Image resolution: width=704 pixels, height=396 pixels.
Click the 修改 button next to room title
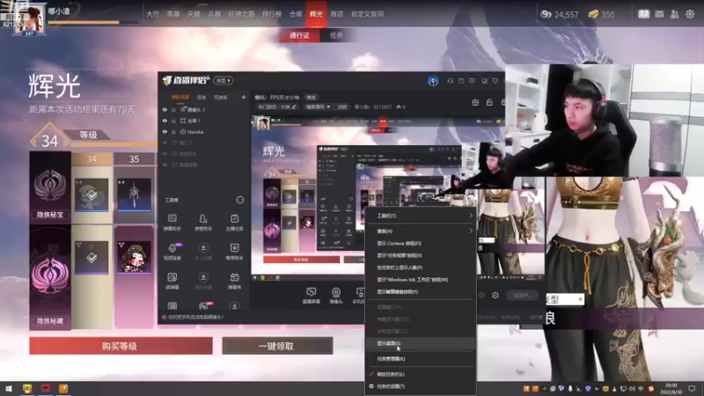(x=312, y=97)
